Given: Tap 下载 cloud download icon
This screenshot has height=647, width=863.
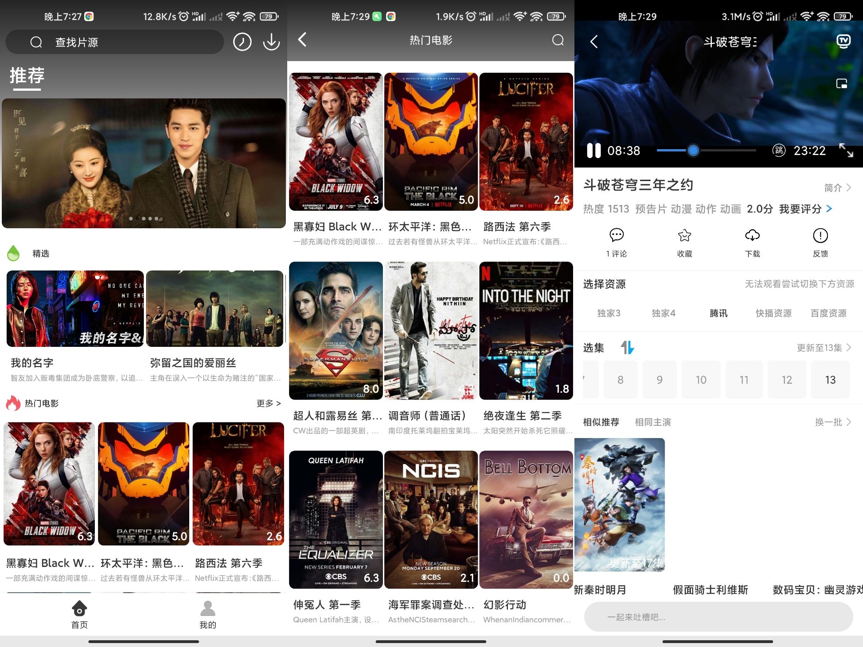Looking at the screenshot, I should (x=752, y=235).
